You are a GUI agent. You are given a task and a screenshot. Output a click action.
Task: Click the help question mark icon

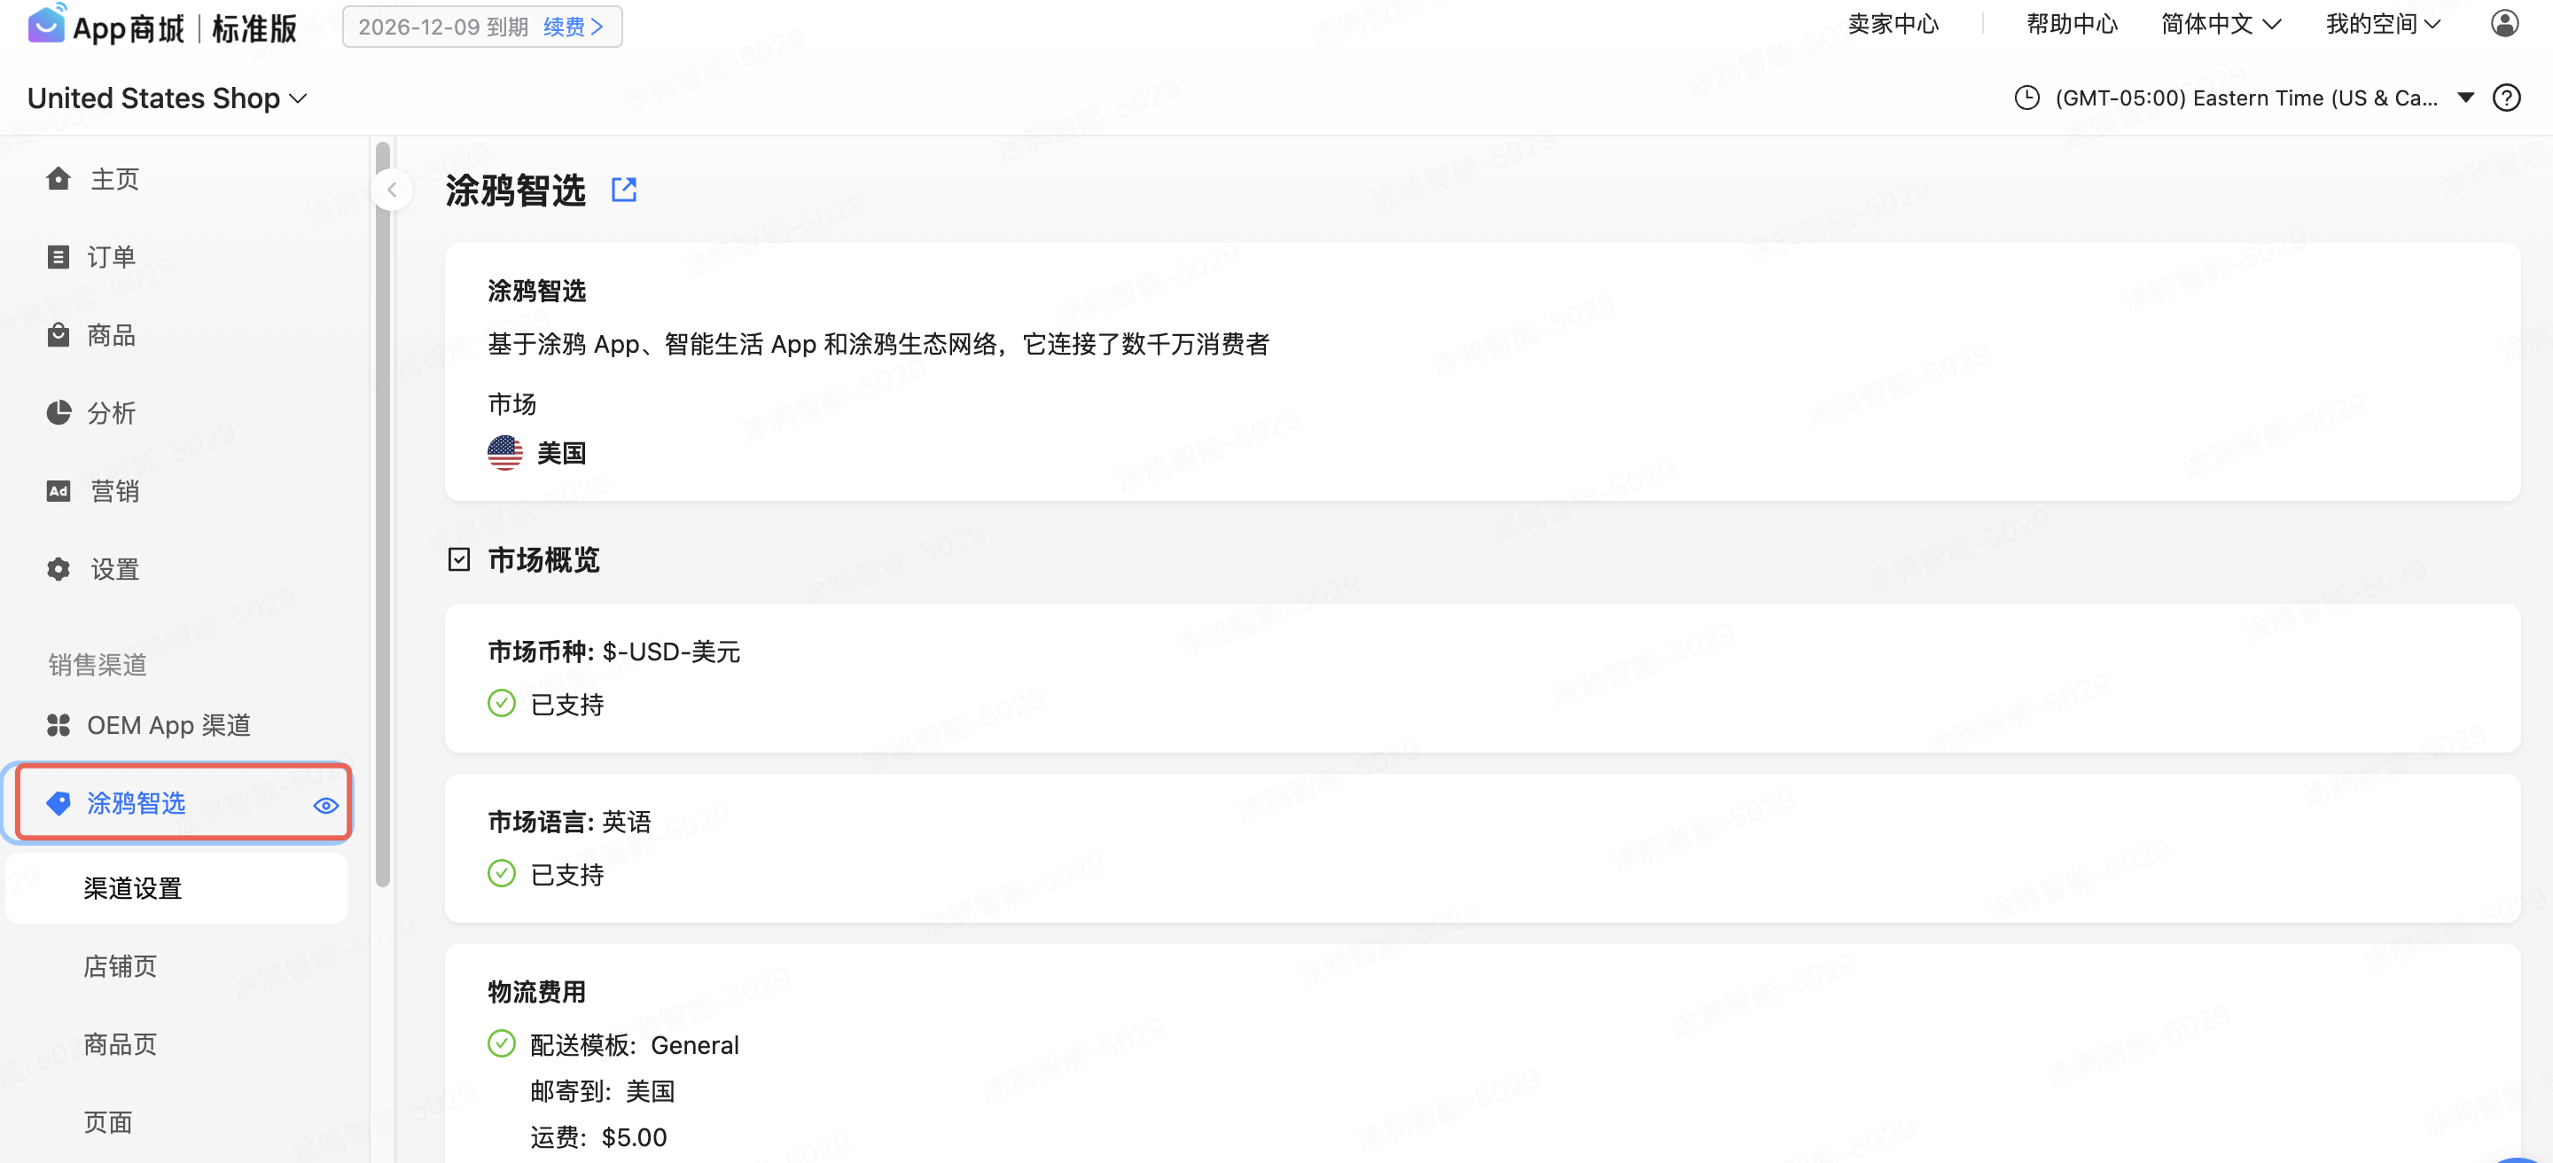[x=2505, y=98]
